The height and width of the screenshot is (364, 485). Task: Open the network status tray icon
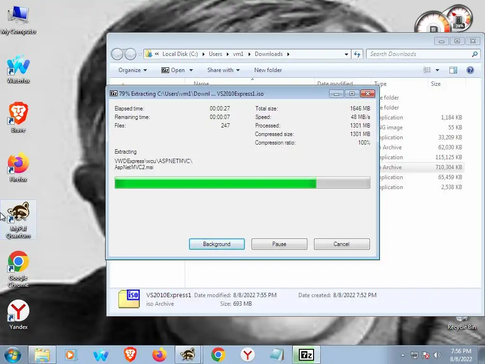[x=414, y=355]
